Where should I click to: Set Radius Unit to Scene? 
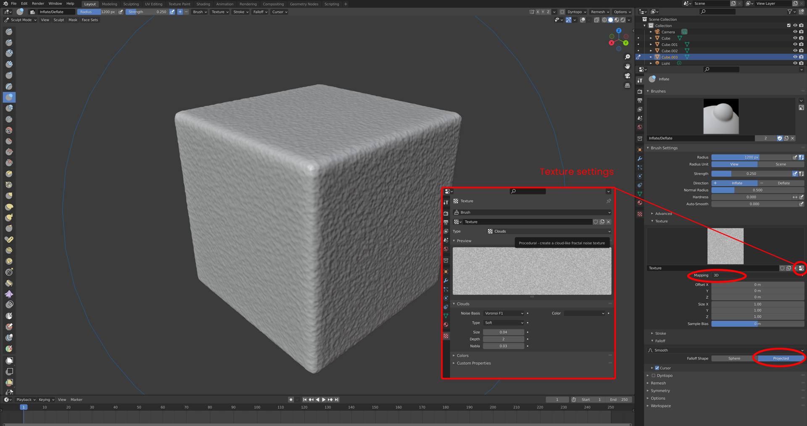click(x=780, y=164)
